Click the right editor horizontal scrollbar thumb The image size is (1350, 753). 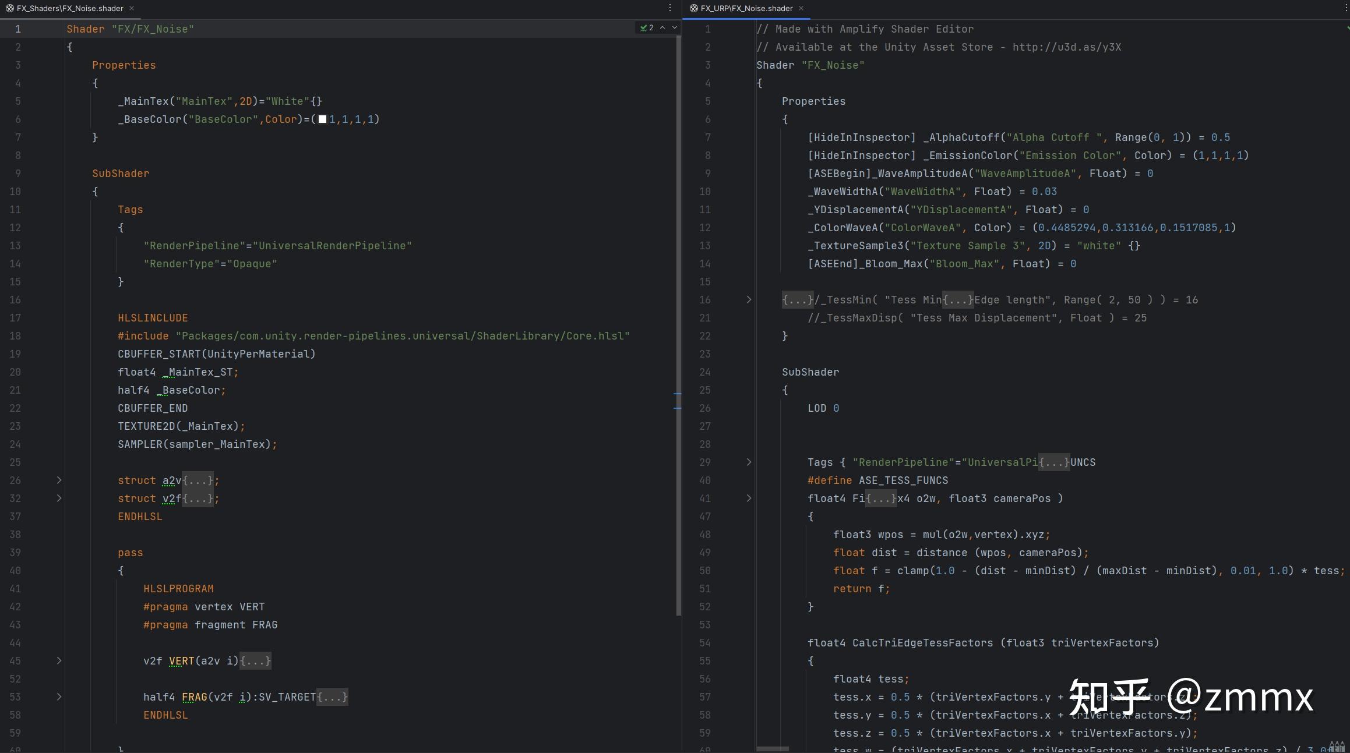[773, 749]
